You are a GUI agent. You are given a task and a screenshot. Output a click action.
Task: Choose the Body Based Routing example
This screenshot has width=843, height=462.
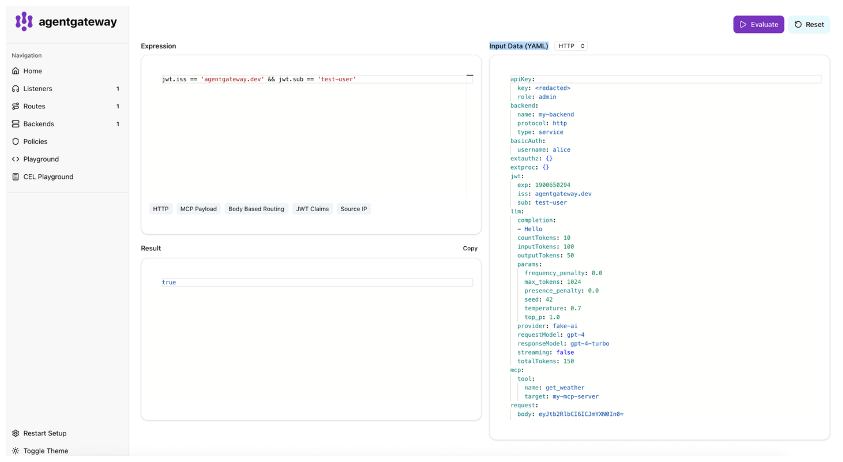256,209
